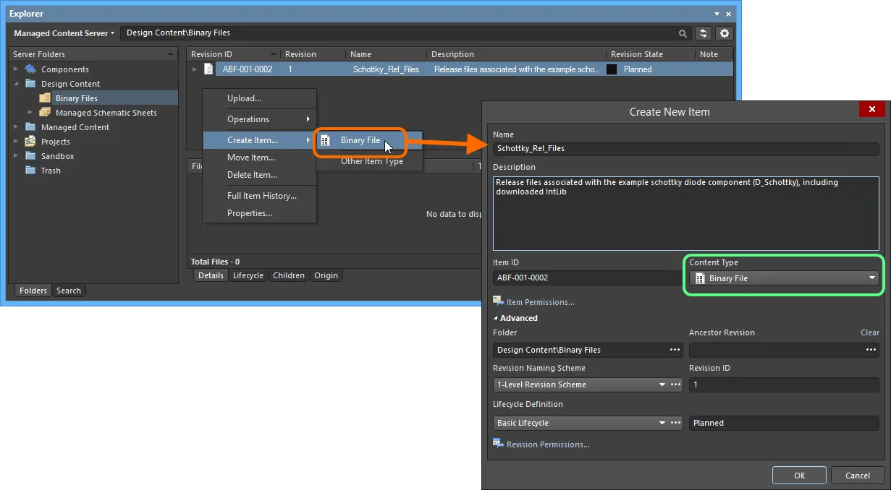Choose Properties from context menu
891x490 pixels.
click(259, 213)
